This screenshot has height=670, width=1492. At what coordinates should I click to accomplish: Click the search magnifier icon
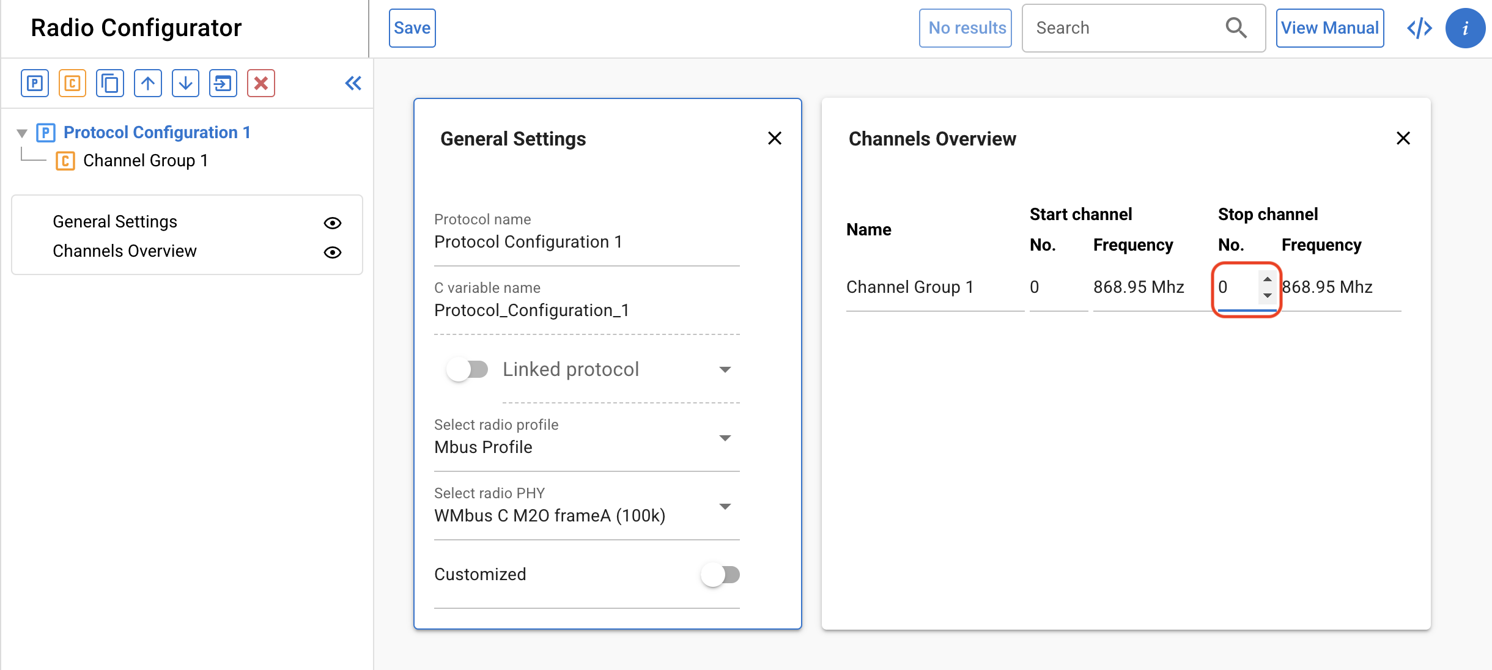[x=1236, y=28]
